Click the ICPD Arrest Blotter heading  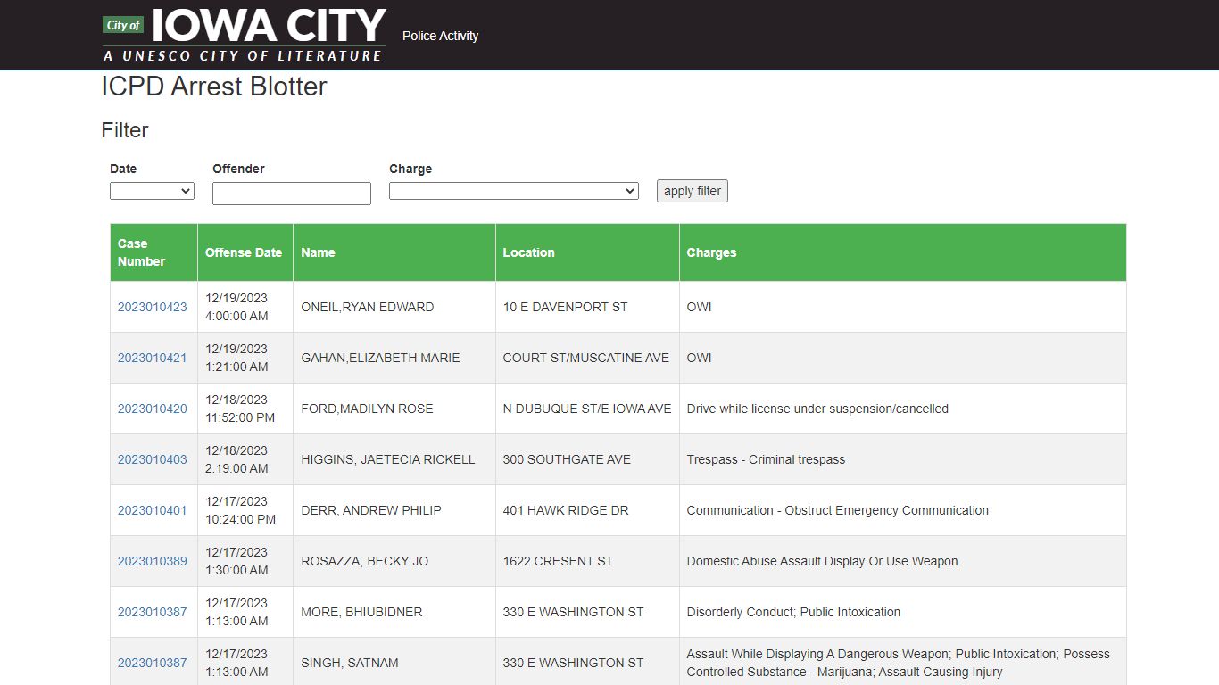[x=214, y=87]
